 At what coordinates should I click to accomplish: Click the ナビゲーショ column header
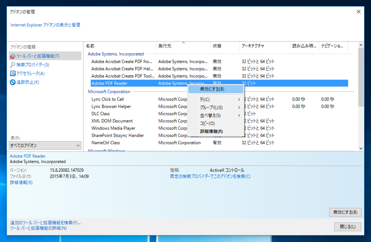(x=333, y=46)
